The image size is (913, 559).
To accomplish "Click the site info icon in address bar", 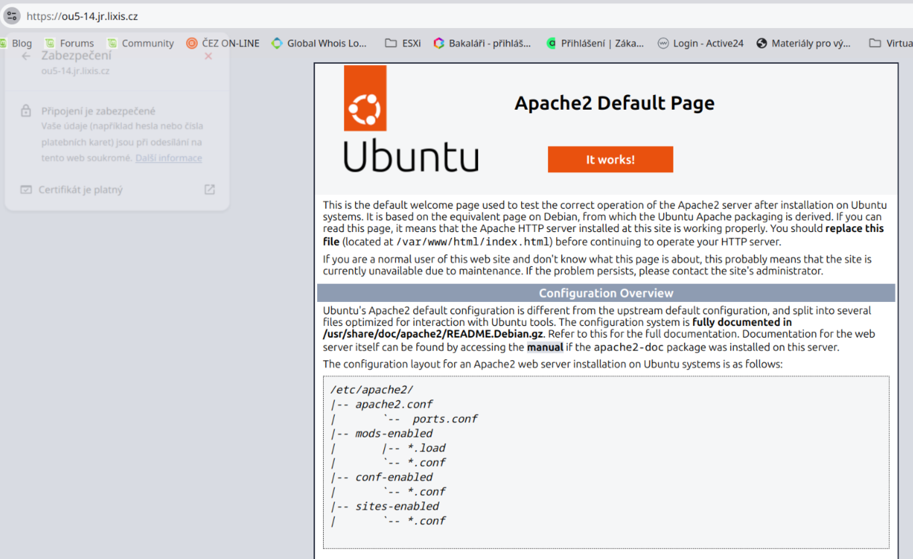I will click(x=12, y=16).
